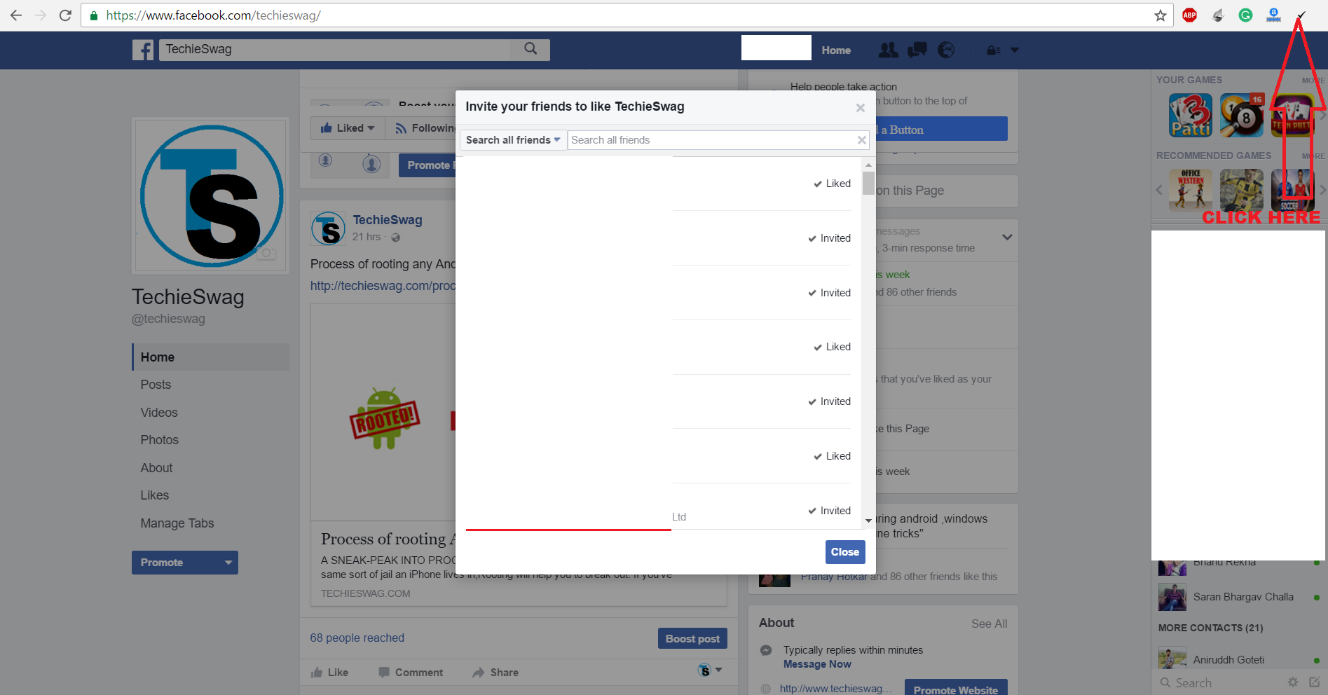Open chat settings gear icon
The image size is (1328, 695).
pyautogui.click(x=1293, y=682)
